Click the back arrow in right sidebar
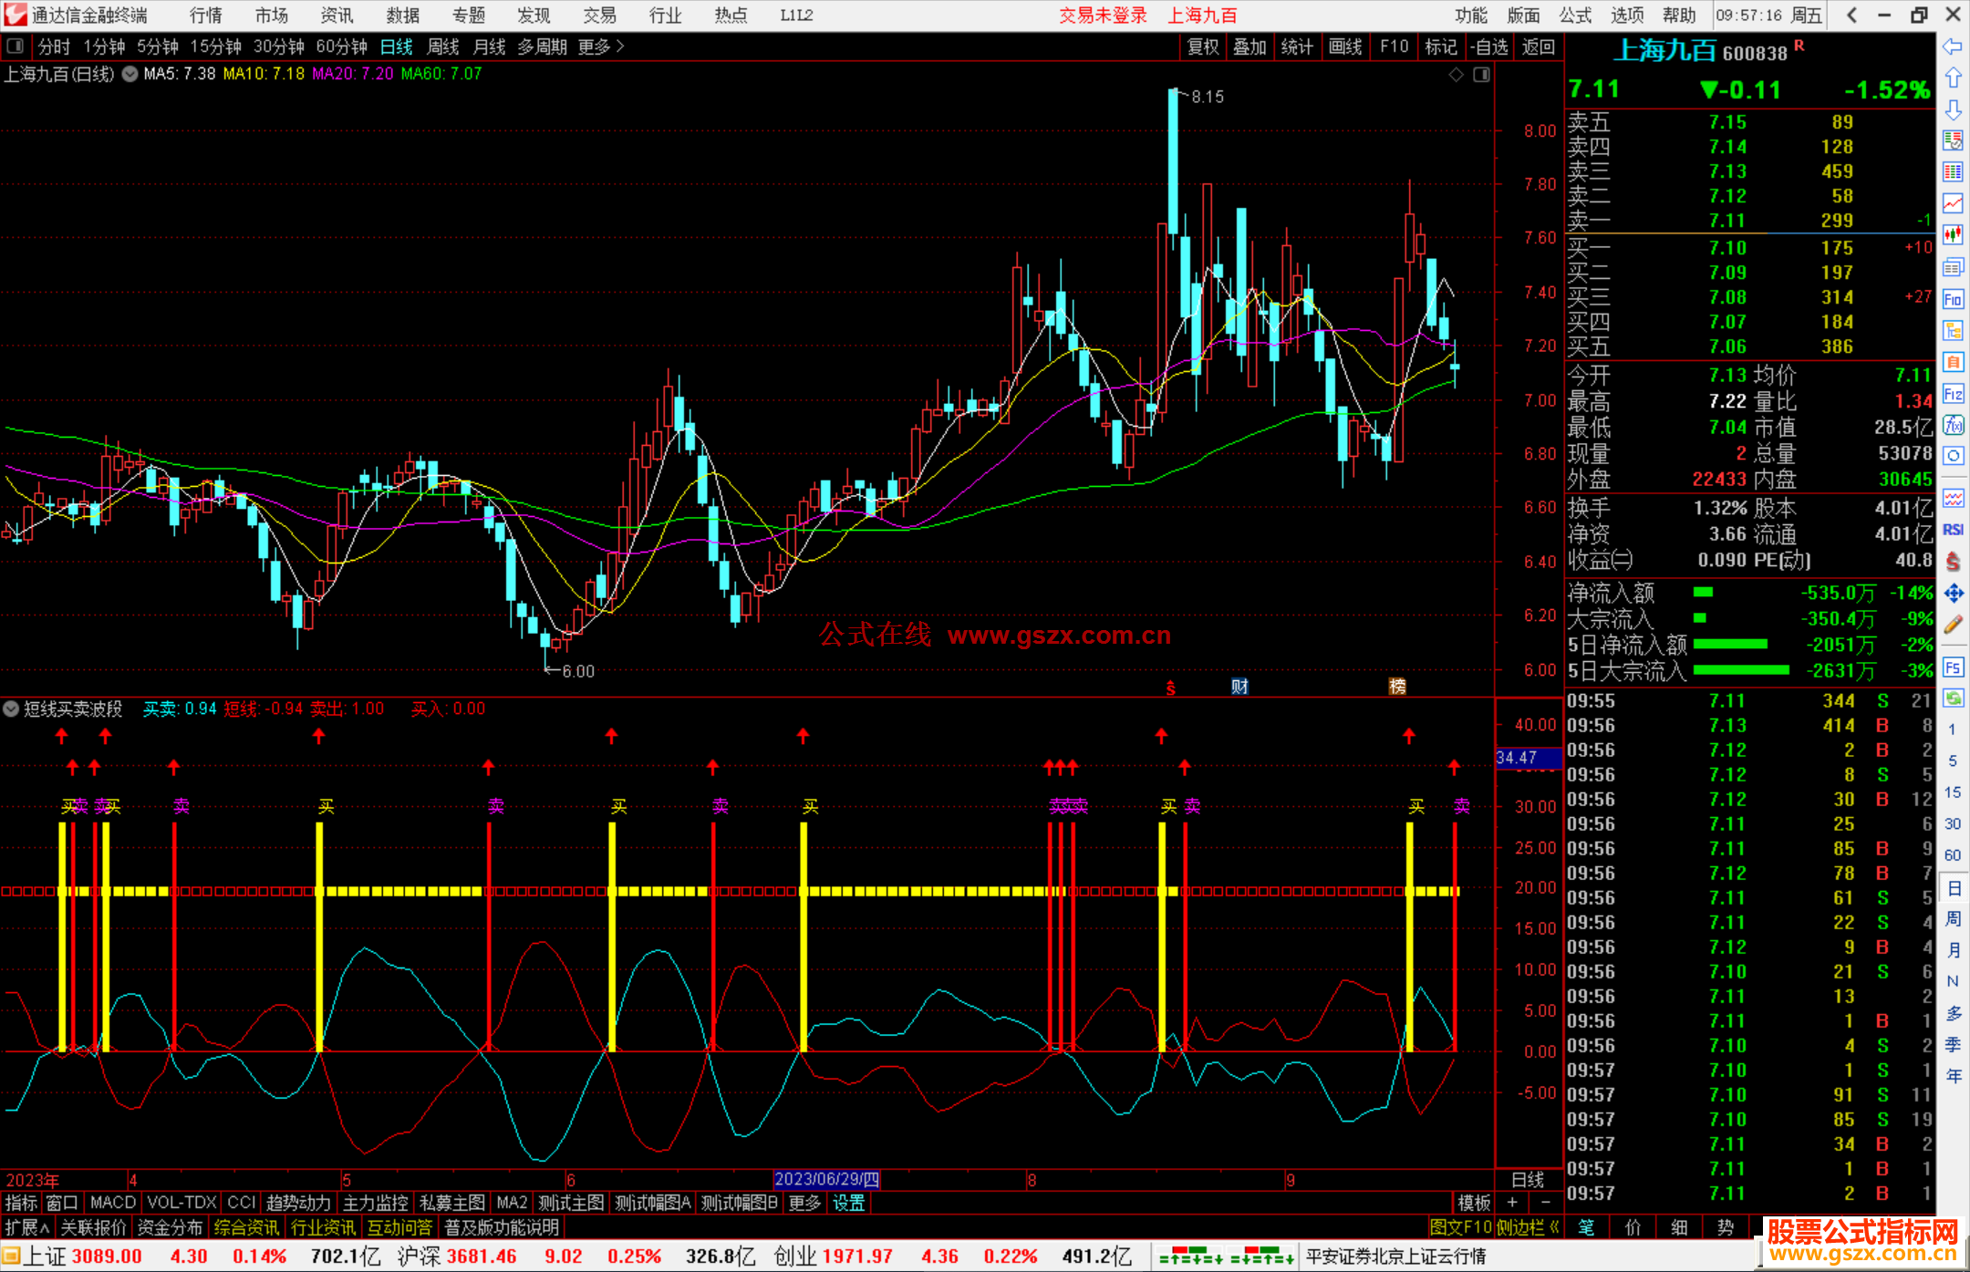This screenshot has width=1970, height=1272. pos(1953,47)
